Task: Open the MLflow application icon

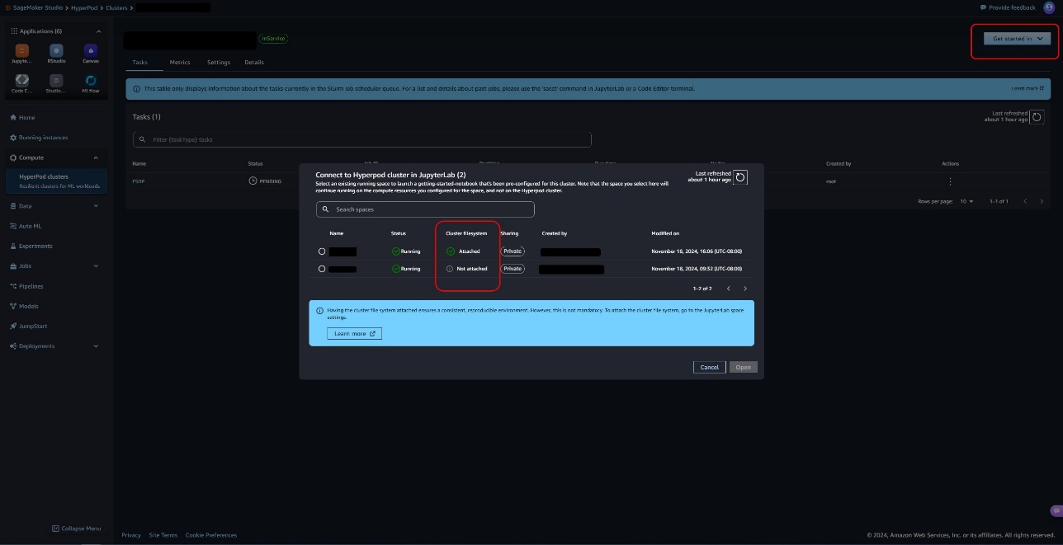Action: [91, 81]
